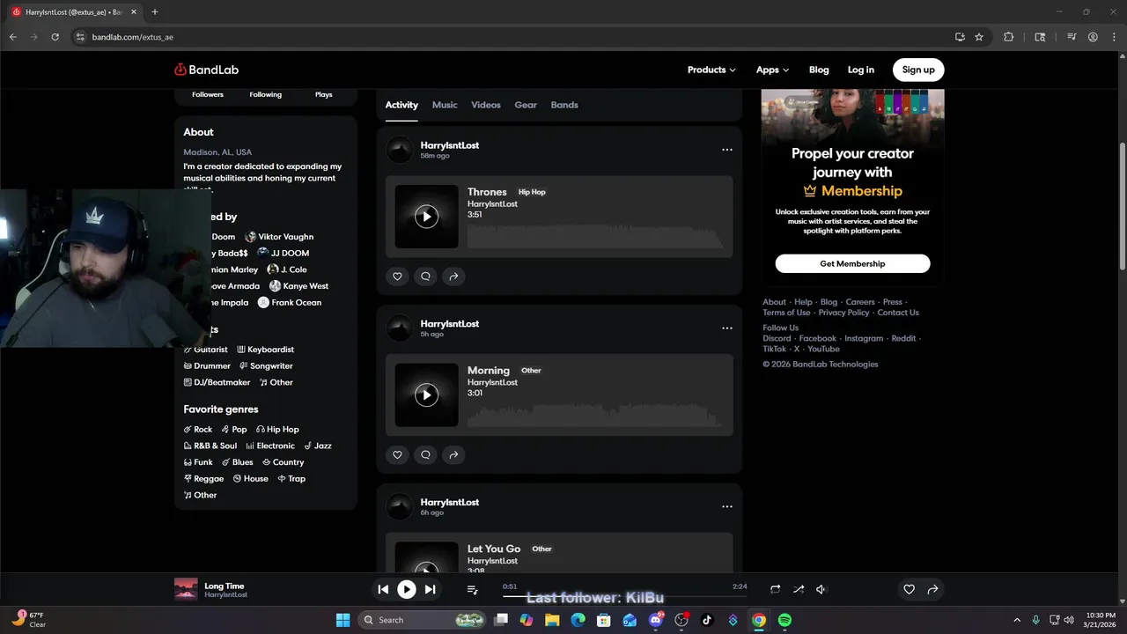This screenshot has height=634, width=1127.
Task: Expand the Apps menu
Action: [772, 70]
